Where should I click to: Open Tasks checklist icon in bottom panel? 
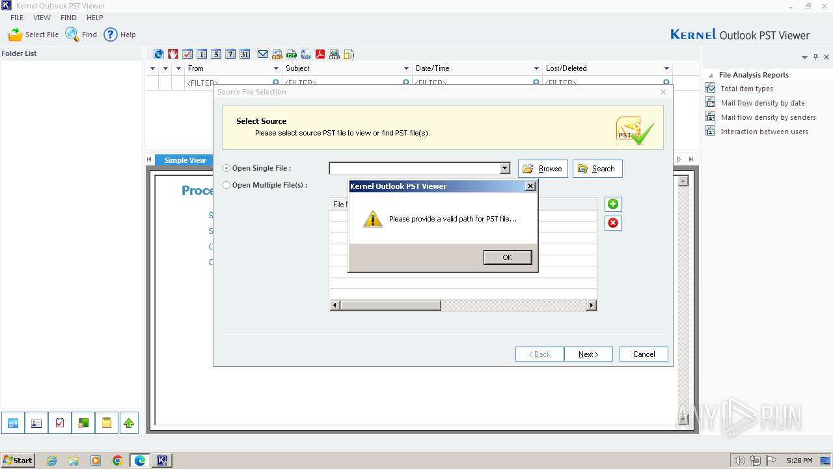point(60,423)
